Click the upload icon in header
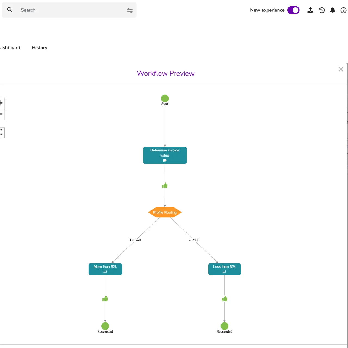The width and height of the screenshot is (348, 348). [310, 10]
